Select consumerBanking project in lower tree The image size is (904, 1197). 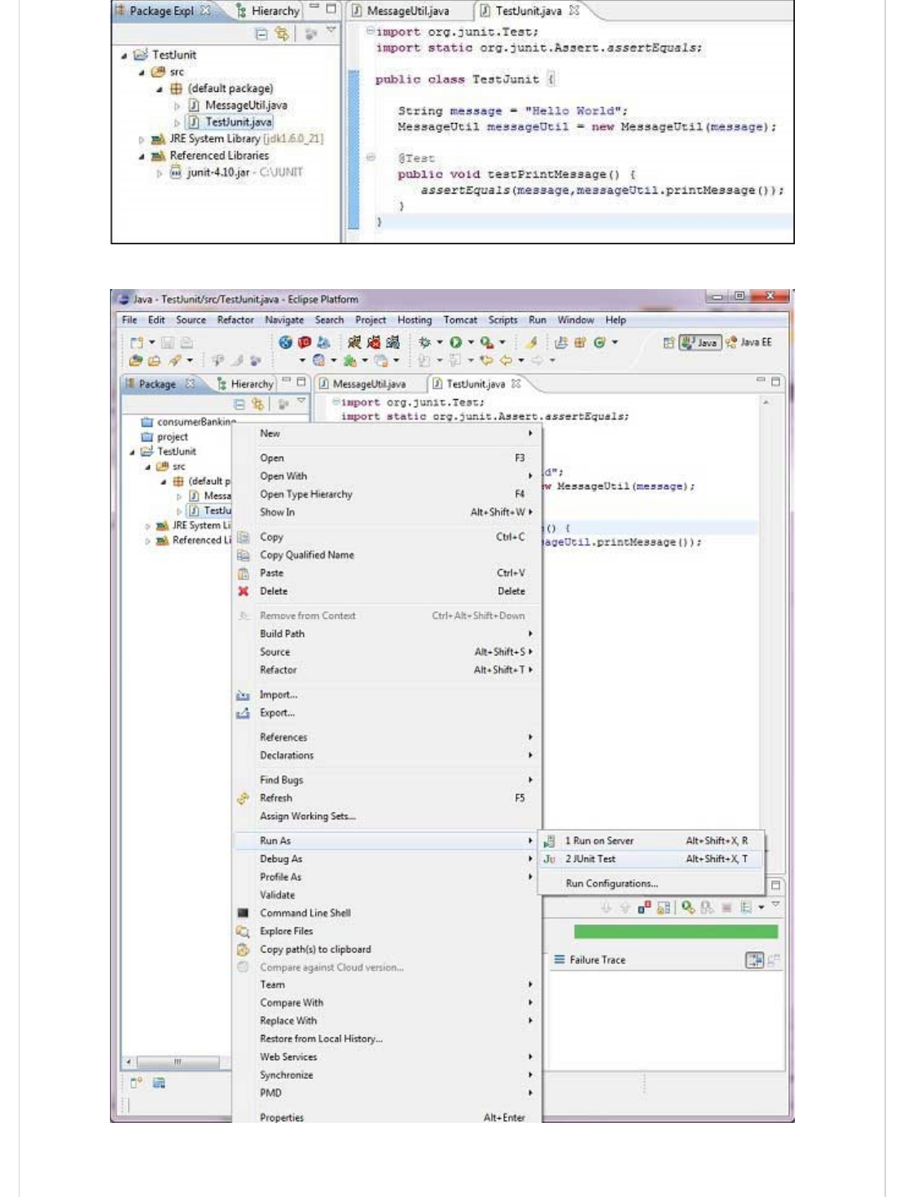(189, 423)
